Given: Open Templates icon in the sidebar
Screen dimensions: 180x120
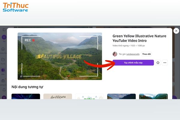Looking at the screenshot, I should coord(3,70).
